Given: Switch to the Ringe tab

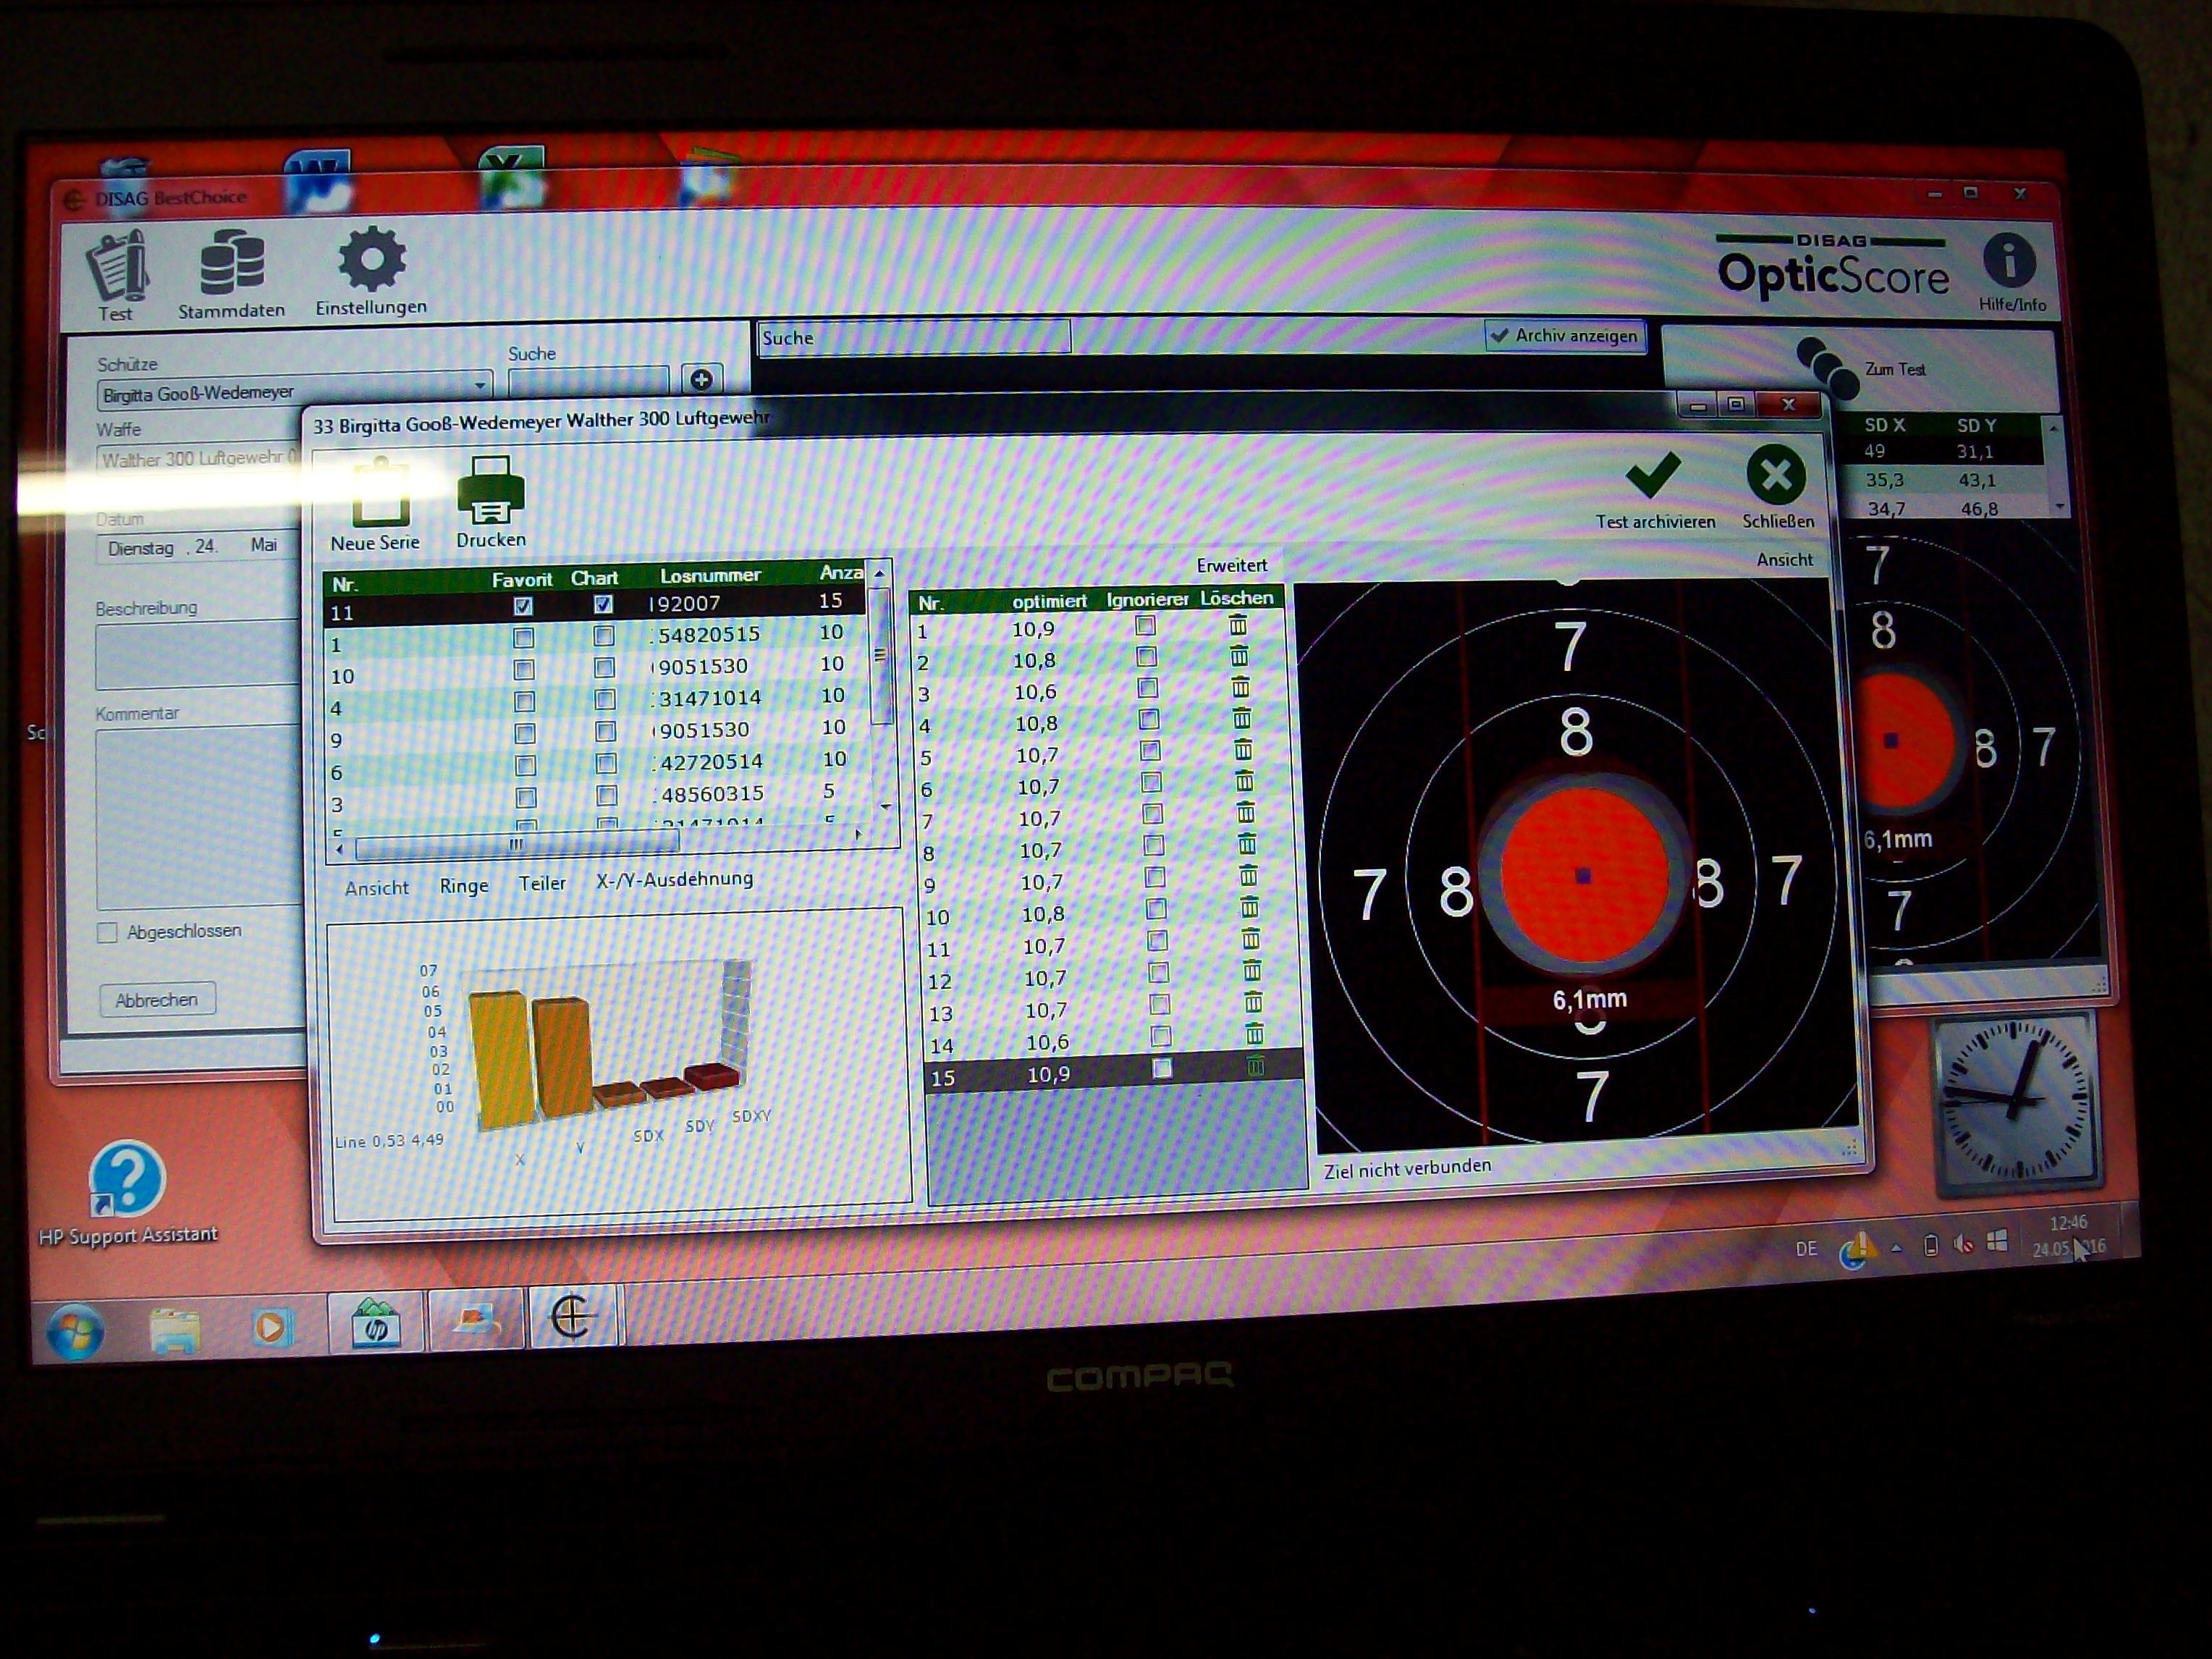Looking at the screenshot, I should coord(464,886).
